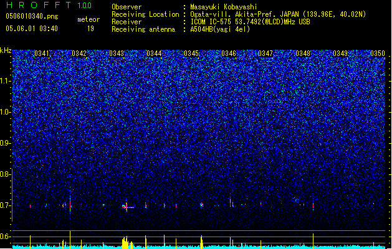Click the tall meteor echo streak before 0342

point(70,204)
